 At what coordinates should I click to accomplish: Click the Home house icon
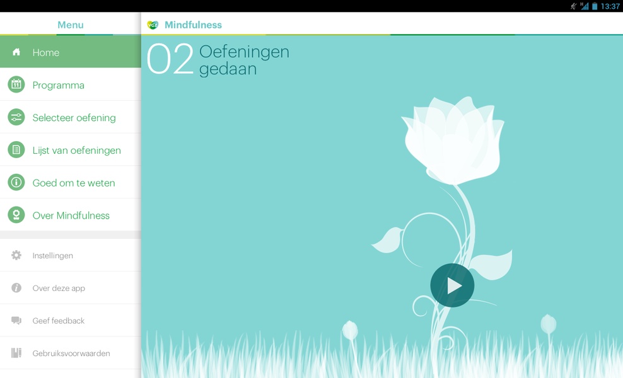pos(16,52)
